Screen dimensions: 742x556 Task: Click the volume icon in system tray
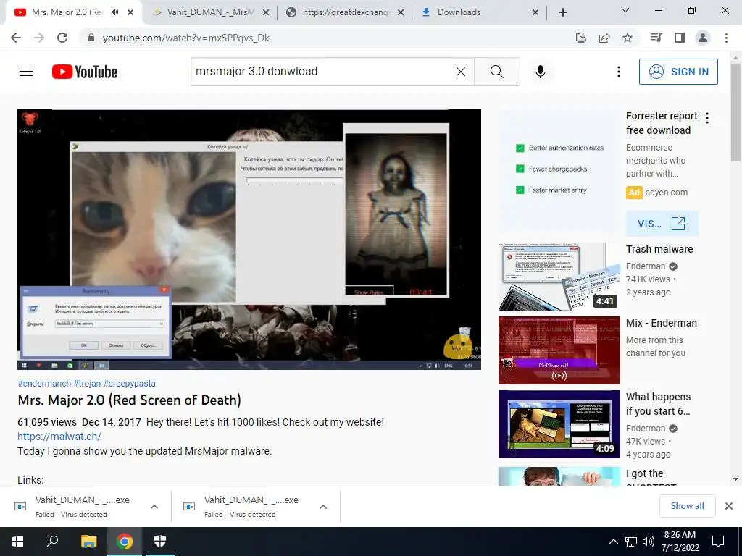(649, 542)
